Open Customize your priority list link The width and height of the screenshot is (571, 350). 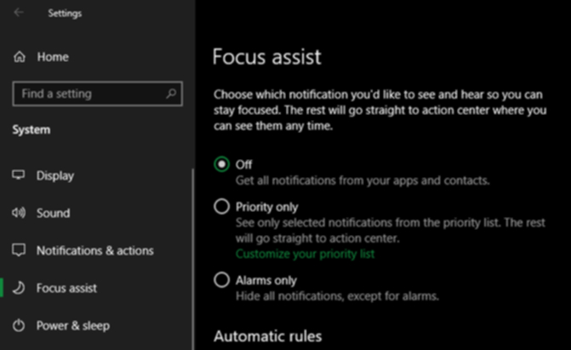(305, 254)
